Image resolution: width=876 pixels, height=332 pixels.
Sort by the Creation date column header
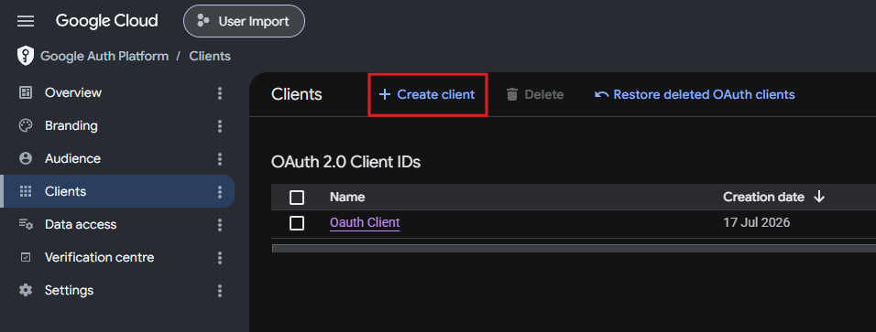click(x=763, y=197)
